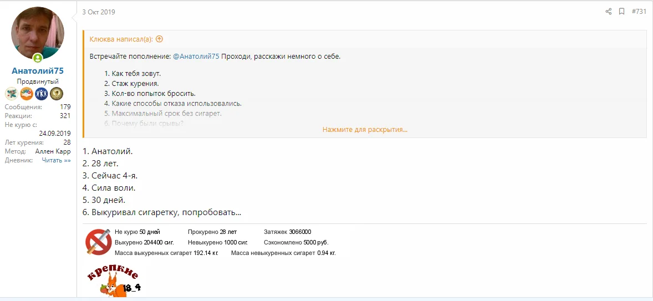The width and height of the screenshot is (653, 301).
Task: Click the quoted item 4. Какие способы отказа использовались.
Action: (174, 104)
